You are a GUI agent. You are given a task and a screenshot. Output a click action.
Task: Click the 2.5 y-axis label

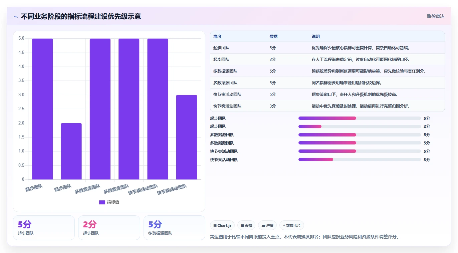click(21, 109)
